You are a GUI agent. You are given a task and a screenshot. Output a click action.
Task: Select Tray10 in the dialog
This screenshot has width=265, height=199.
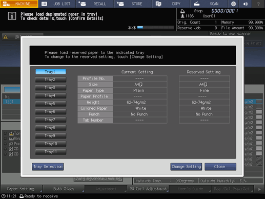[x=51, y=144]
